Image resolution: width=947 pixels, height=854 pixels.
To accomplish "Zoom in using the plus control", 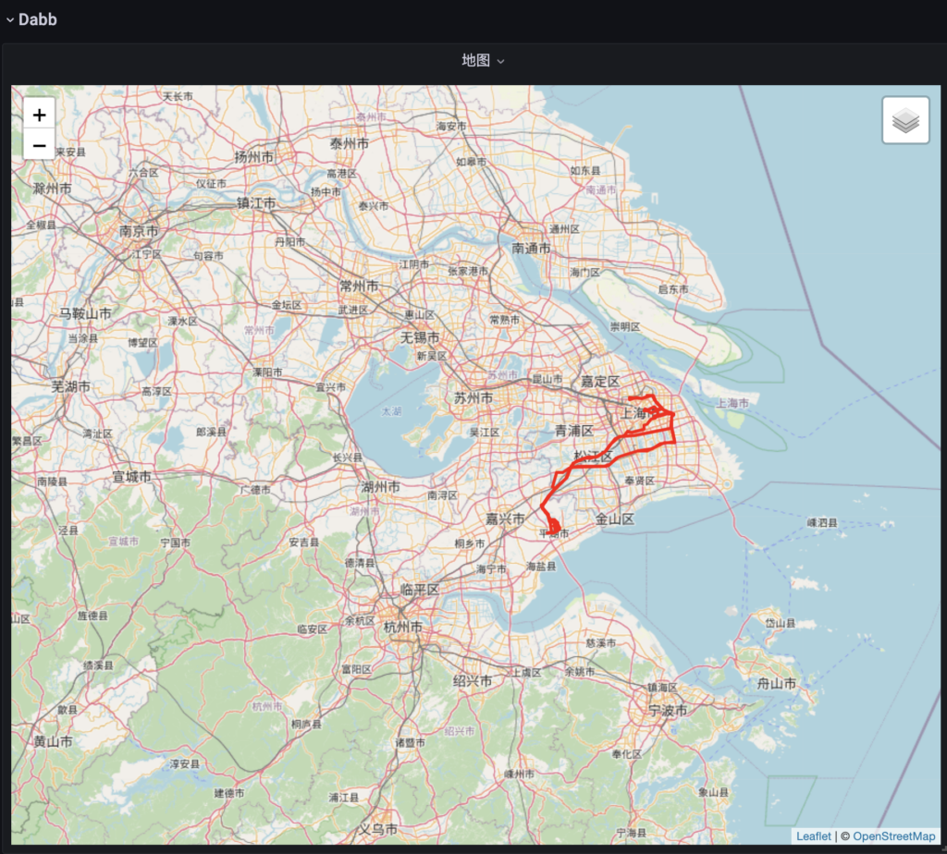I will pos(39,115).
